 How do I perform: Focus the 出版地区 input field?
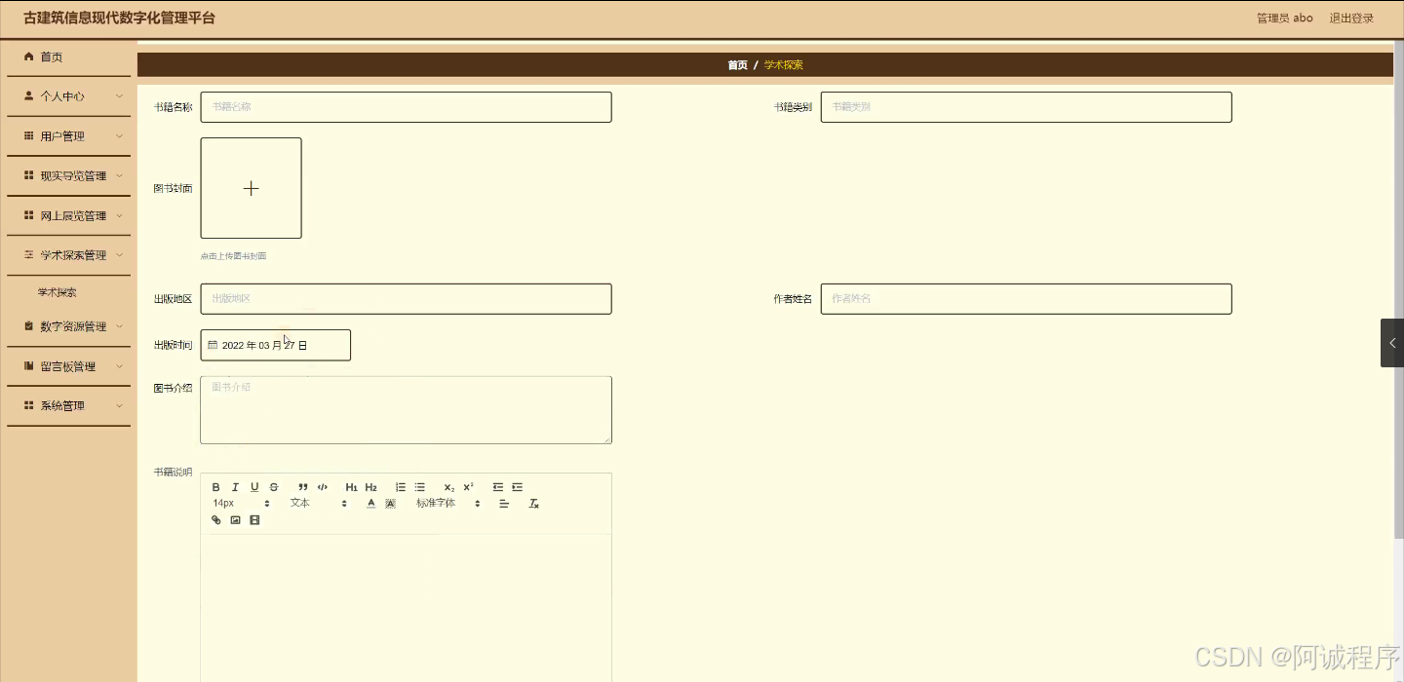(406, 299)
